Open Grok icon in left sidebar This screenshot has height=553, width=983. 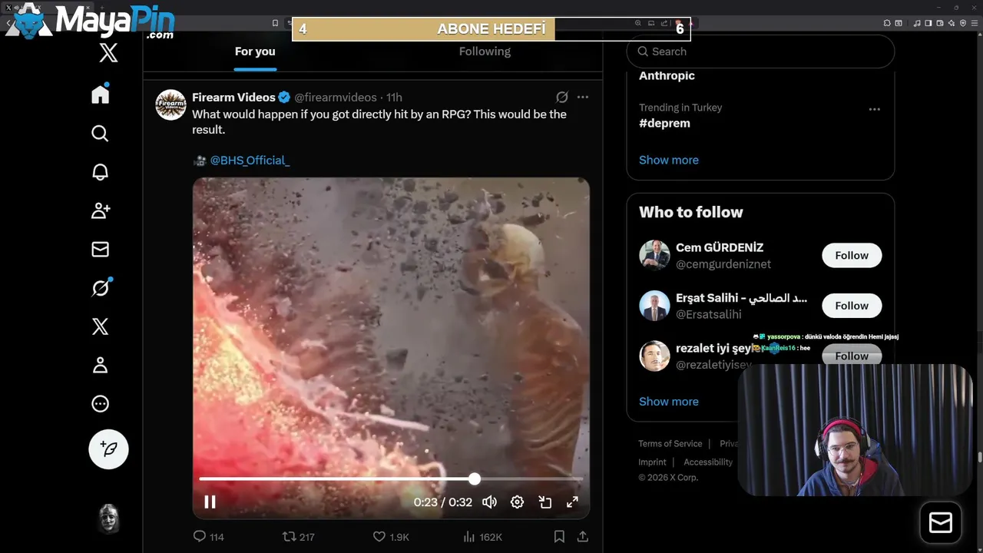pos(101,287)
